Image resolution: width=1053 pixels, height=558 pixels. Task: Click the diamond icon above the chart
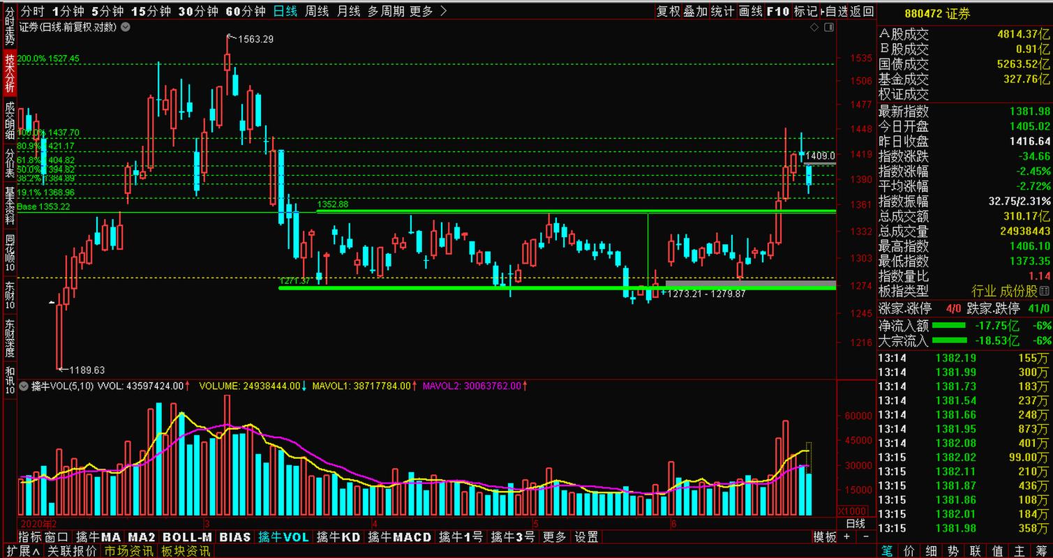814,27
